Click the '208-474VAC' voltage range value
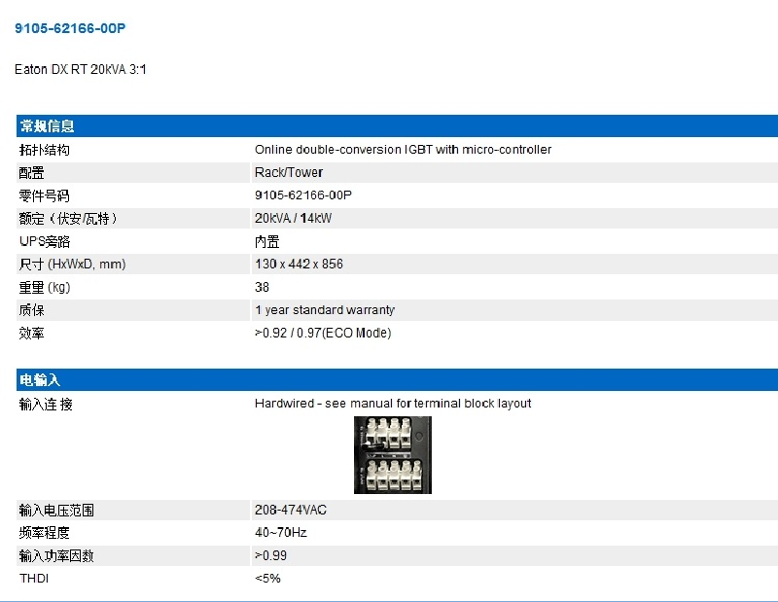The image size is (778, 602). click(x=291, y=510)
